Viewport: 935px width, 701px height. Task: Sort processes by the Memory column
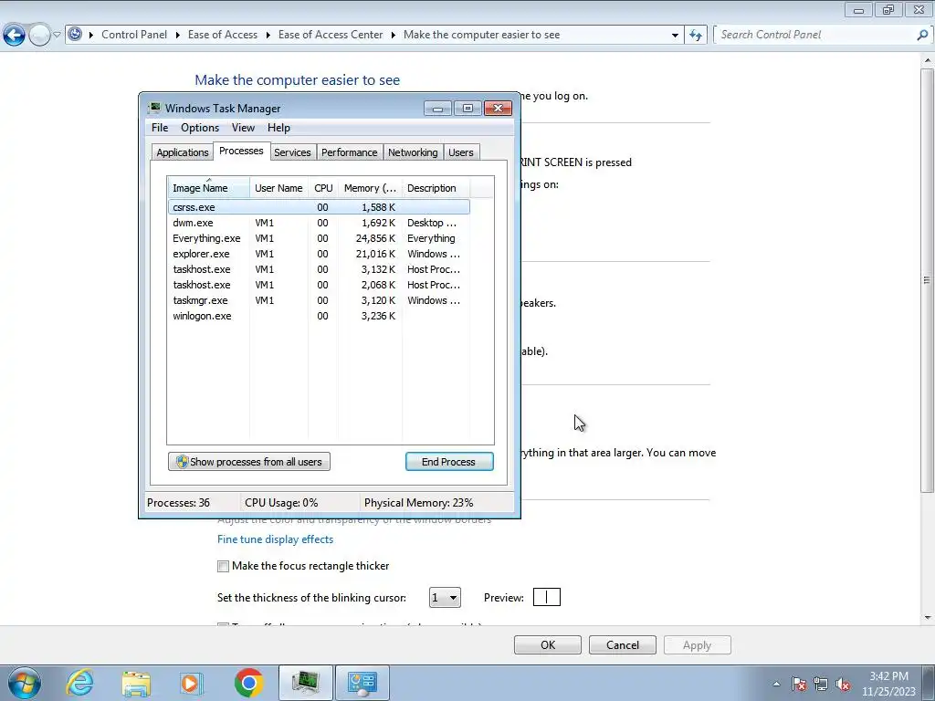(x=370, y=188)
